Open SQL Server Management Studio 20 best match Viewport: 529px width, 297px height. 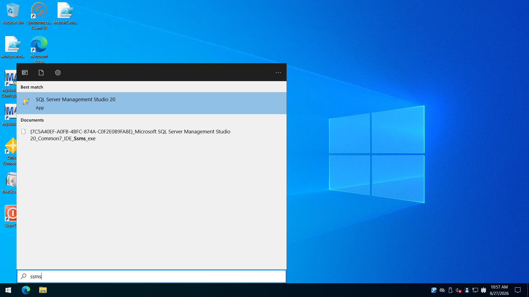[x=152, y=103]
